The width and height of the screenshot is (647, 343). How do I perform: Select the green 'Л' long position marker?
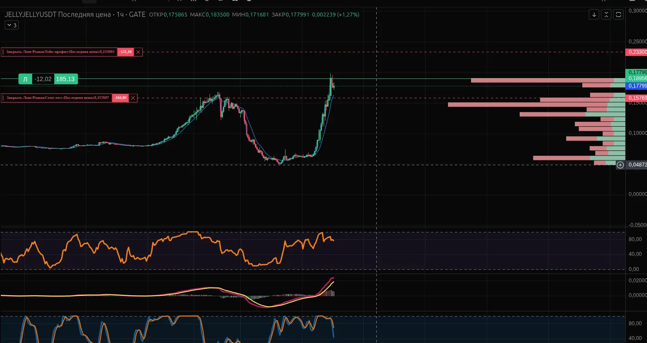(x=25, y=79)
